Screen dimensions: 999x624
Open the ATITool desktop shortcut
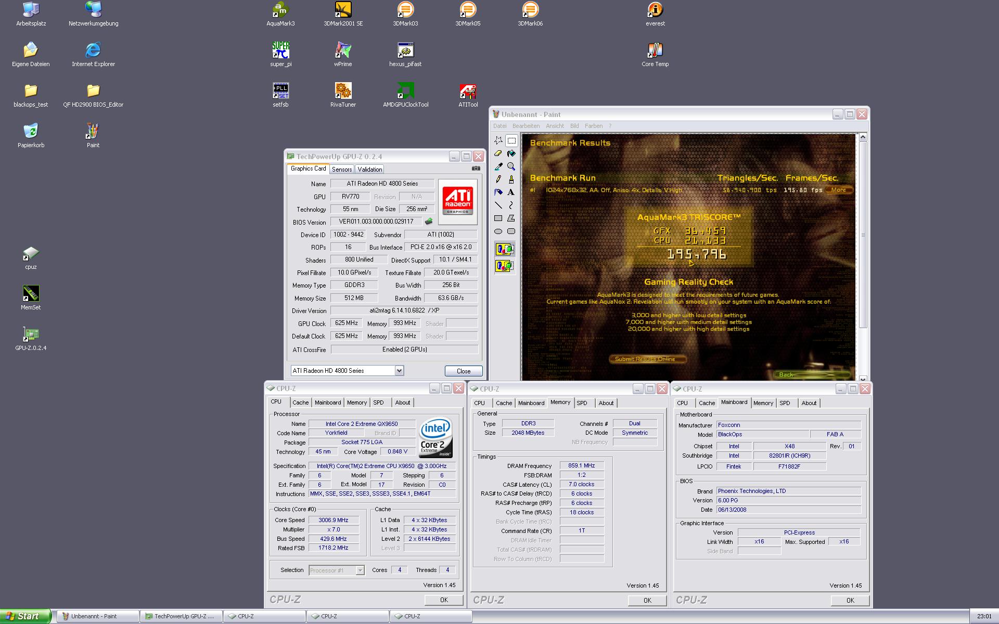coord(468,95)
